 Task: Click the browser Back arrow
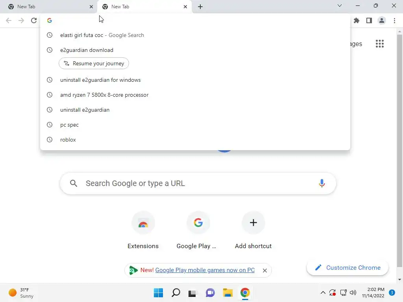point(9,20)
